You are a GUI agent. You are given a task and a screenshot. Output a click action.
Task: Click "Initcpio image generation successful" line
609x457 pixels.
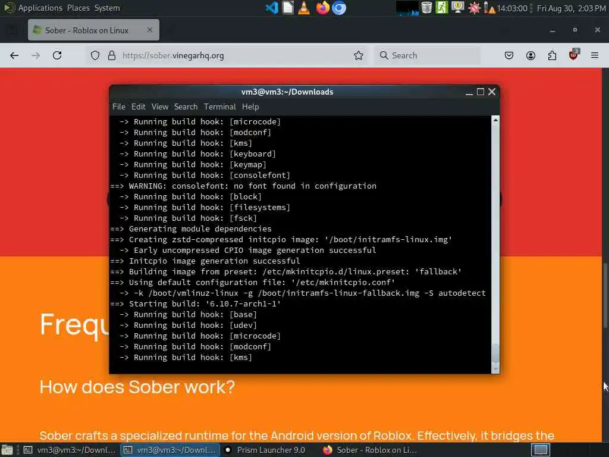(x=205, y=261)
